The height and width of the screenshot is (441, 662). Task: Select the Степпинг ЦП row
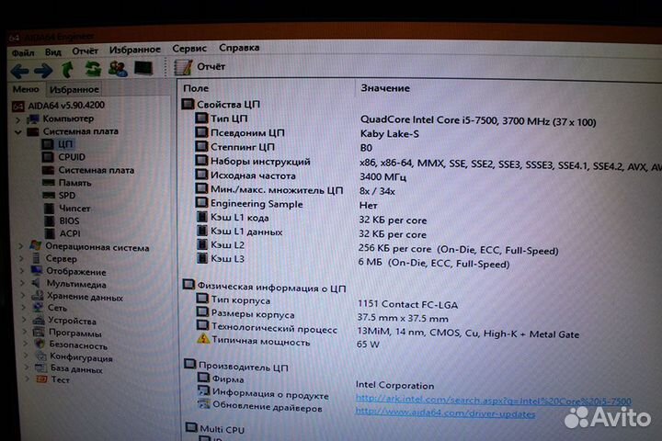click(284, 147)
